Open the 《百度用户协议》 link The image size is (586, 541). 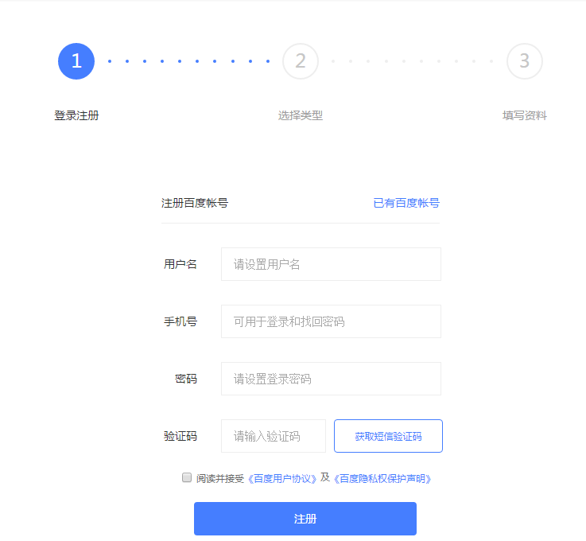282,479
